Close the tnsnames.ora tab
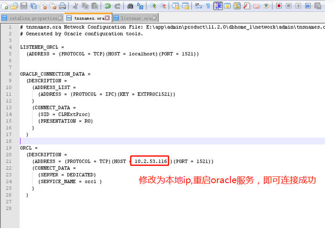 coord(107,18)
